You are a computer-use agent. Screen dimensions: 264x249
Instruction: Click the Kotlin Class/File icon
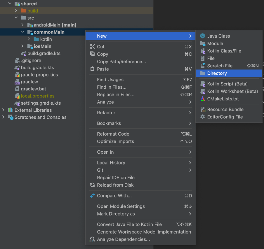(203, 51)
